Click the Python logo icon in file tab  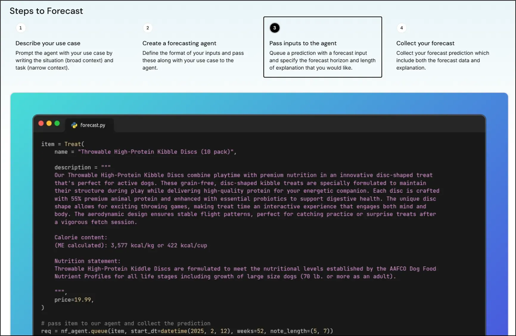coord(74,125)
